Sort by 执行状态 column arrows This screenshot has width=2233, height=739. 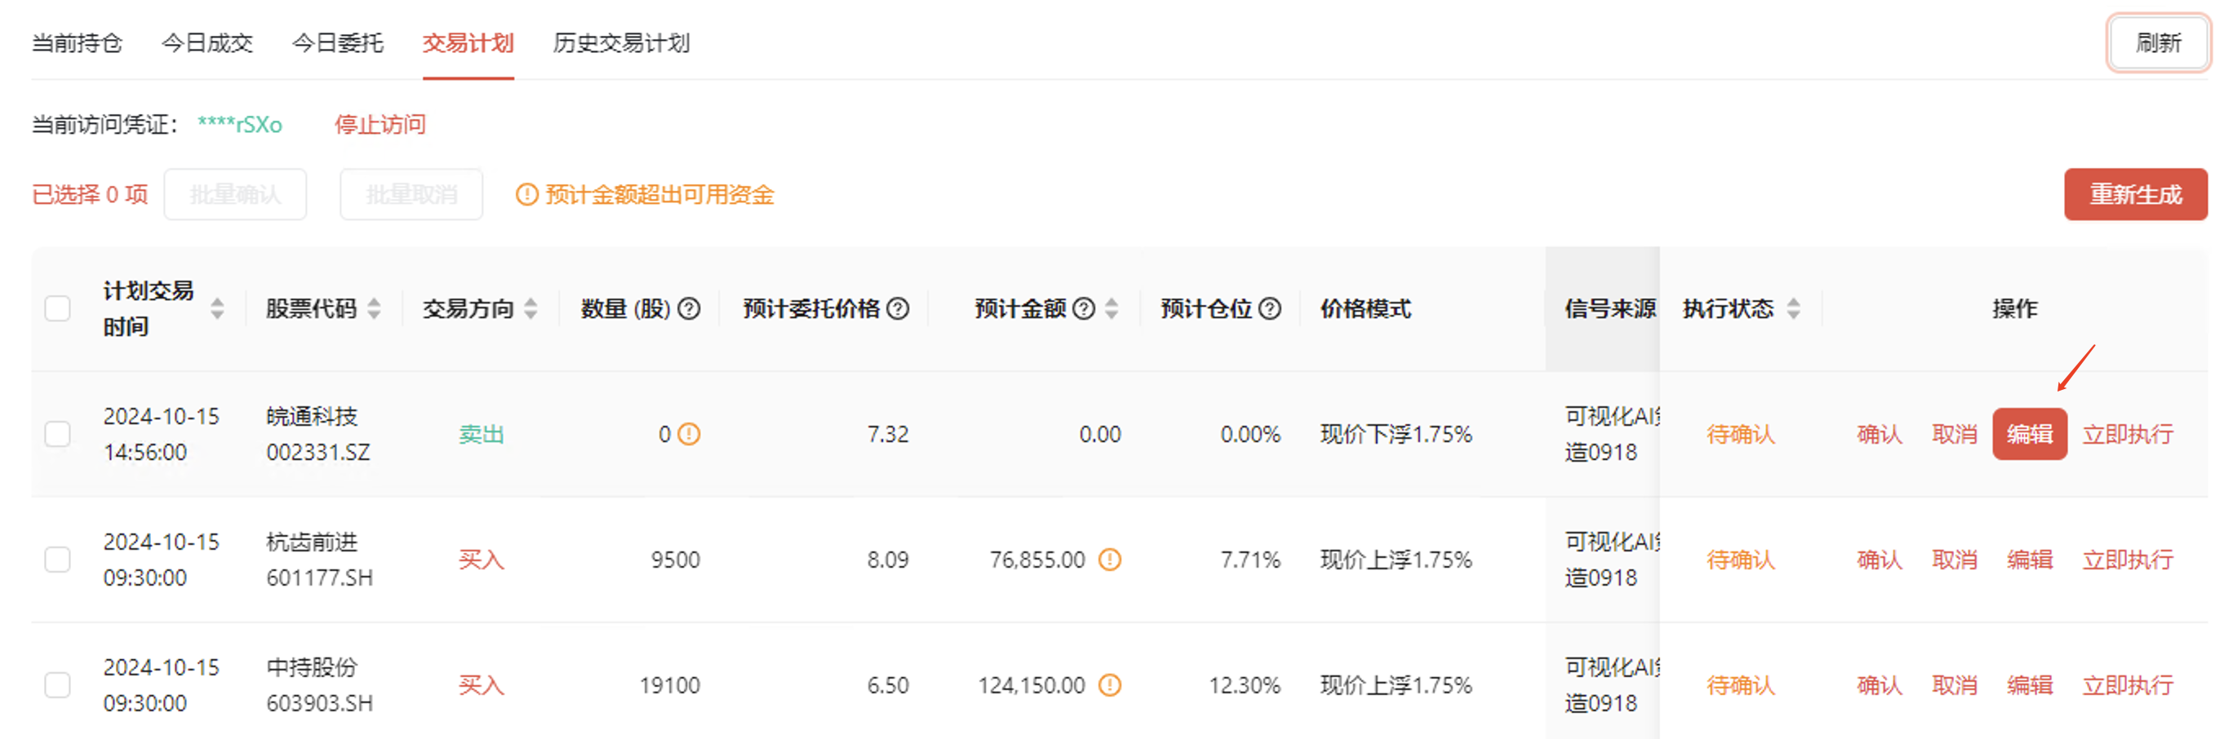[x=1794, y=308]
